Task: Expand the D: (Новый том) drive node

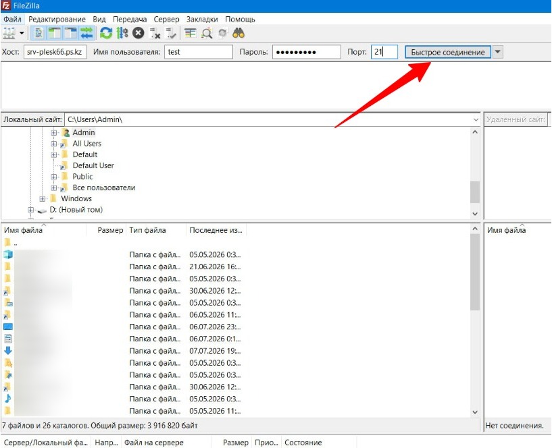Action: 30,210
